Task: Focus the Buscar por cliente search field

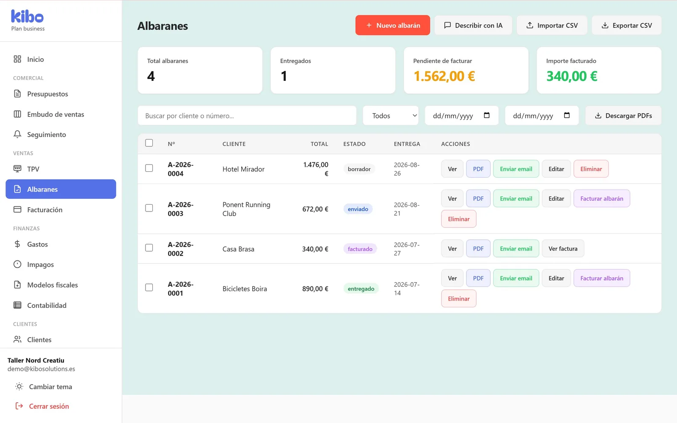Action: [x=247, y=115]
